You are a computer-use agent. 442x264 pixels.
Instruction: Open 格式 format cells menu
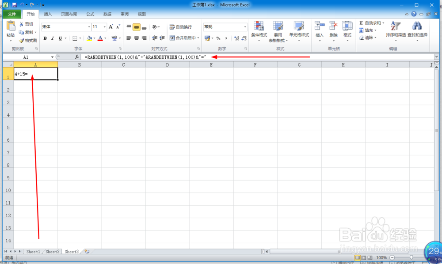click(347, 31)
